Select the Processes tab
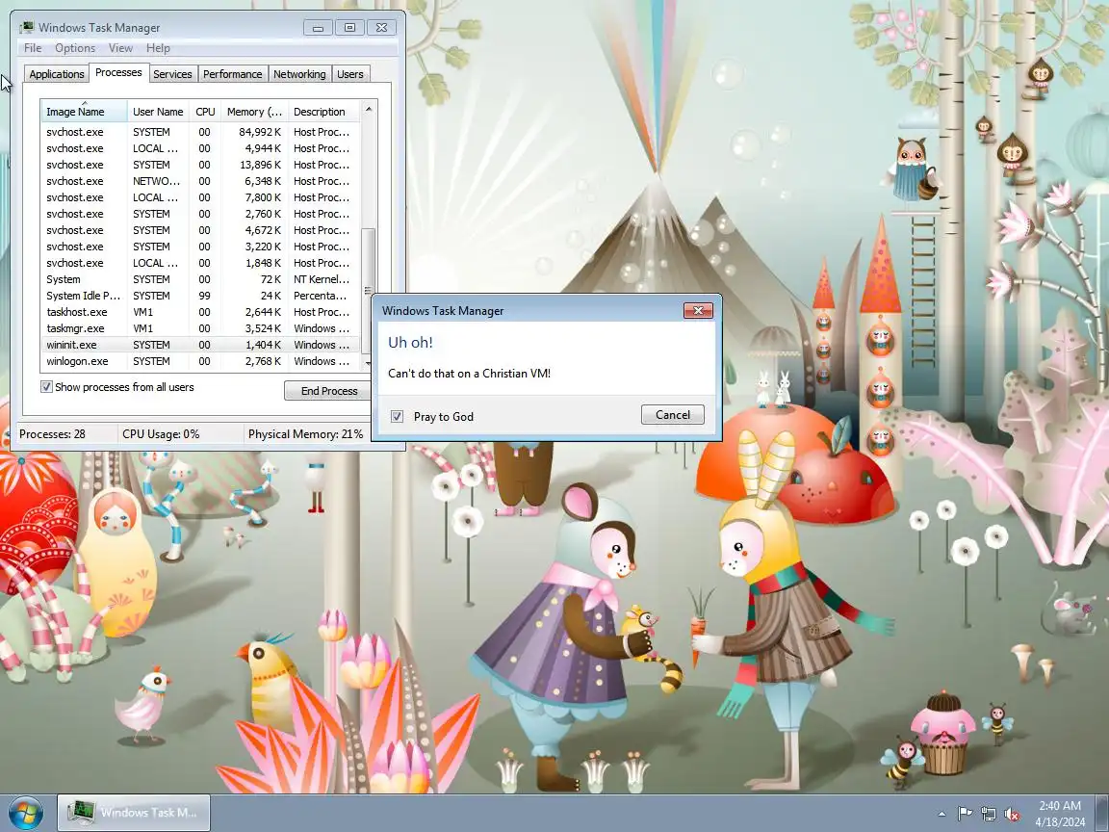Viewport: 1109px width, 832px height. [118, 72]
